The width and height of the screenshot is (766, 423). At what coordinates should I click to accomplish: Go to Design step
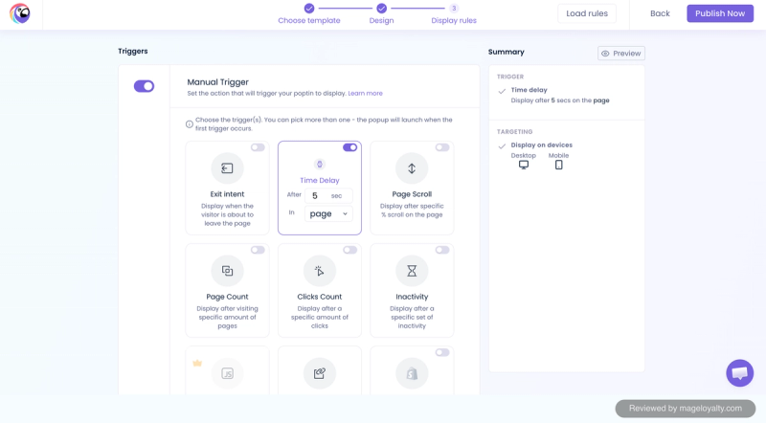[381, 20]
